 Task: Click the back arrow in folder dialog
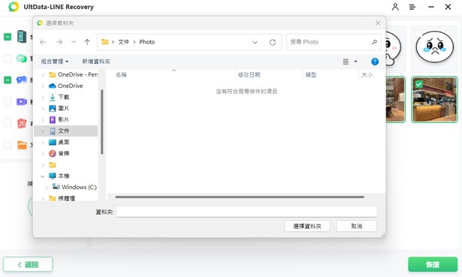click(x=43, y=42)
